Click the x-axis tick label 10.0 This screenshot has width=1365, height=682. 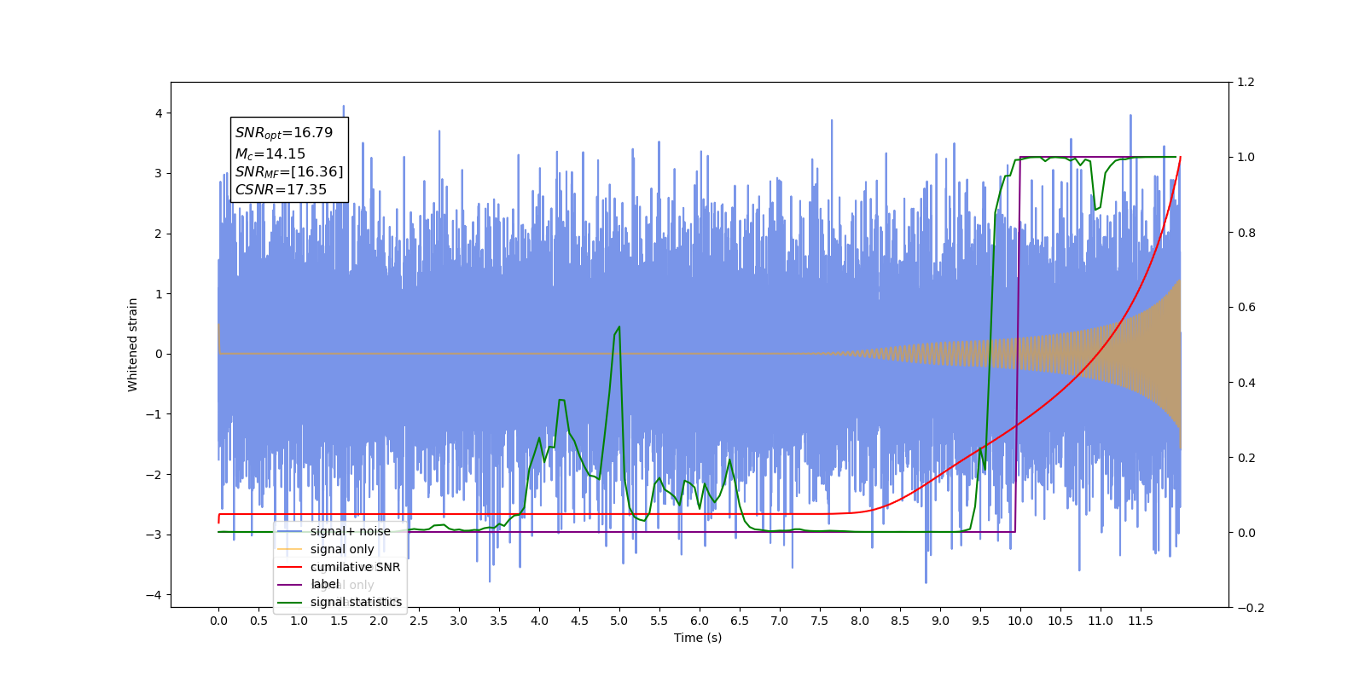point(1020,621)
